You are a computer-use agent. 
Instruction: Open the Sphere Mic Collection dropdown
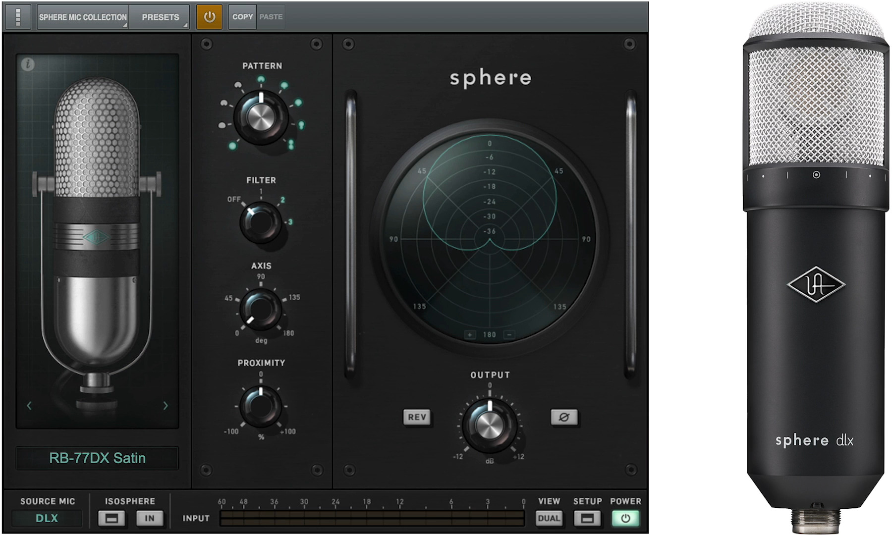pyautogui.click(x=83, y=17)
